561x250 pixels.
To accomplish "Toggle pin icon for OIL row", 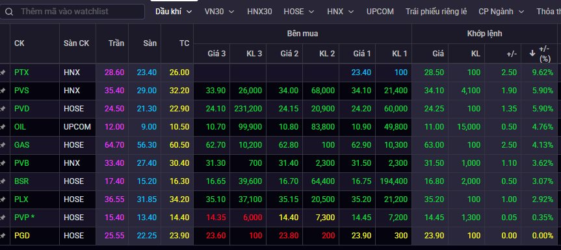I will [x=3, y=127].
